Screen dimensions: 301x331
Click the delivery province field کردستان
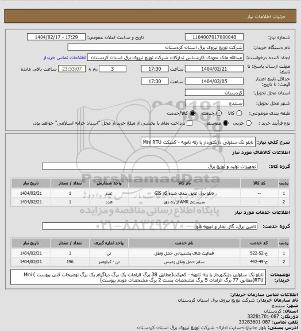(214, 93)
